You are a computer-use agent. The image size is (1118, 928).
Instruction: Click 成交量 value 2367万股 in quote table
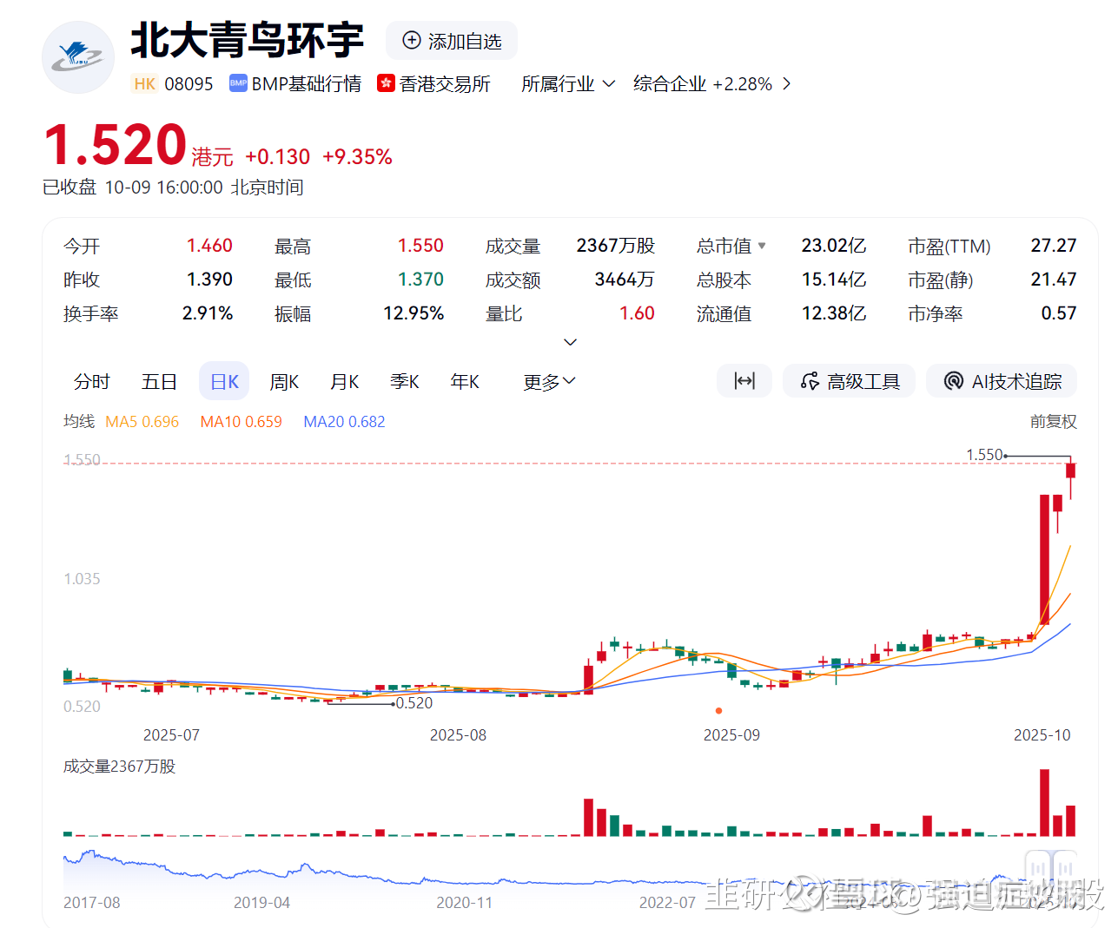click(x=616, y=246)
